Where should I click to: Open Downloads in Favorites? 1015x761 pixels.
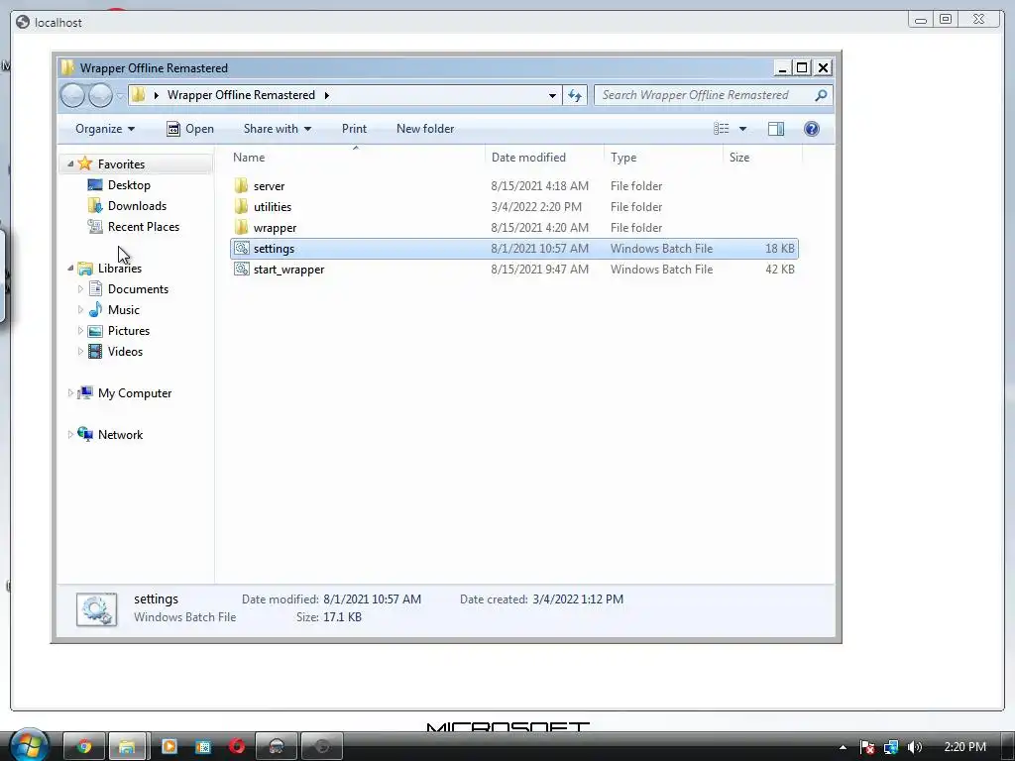coord(137,206)
